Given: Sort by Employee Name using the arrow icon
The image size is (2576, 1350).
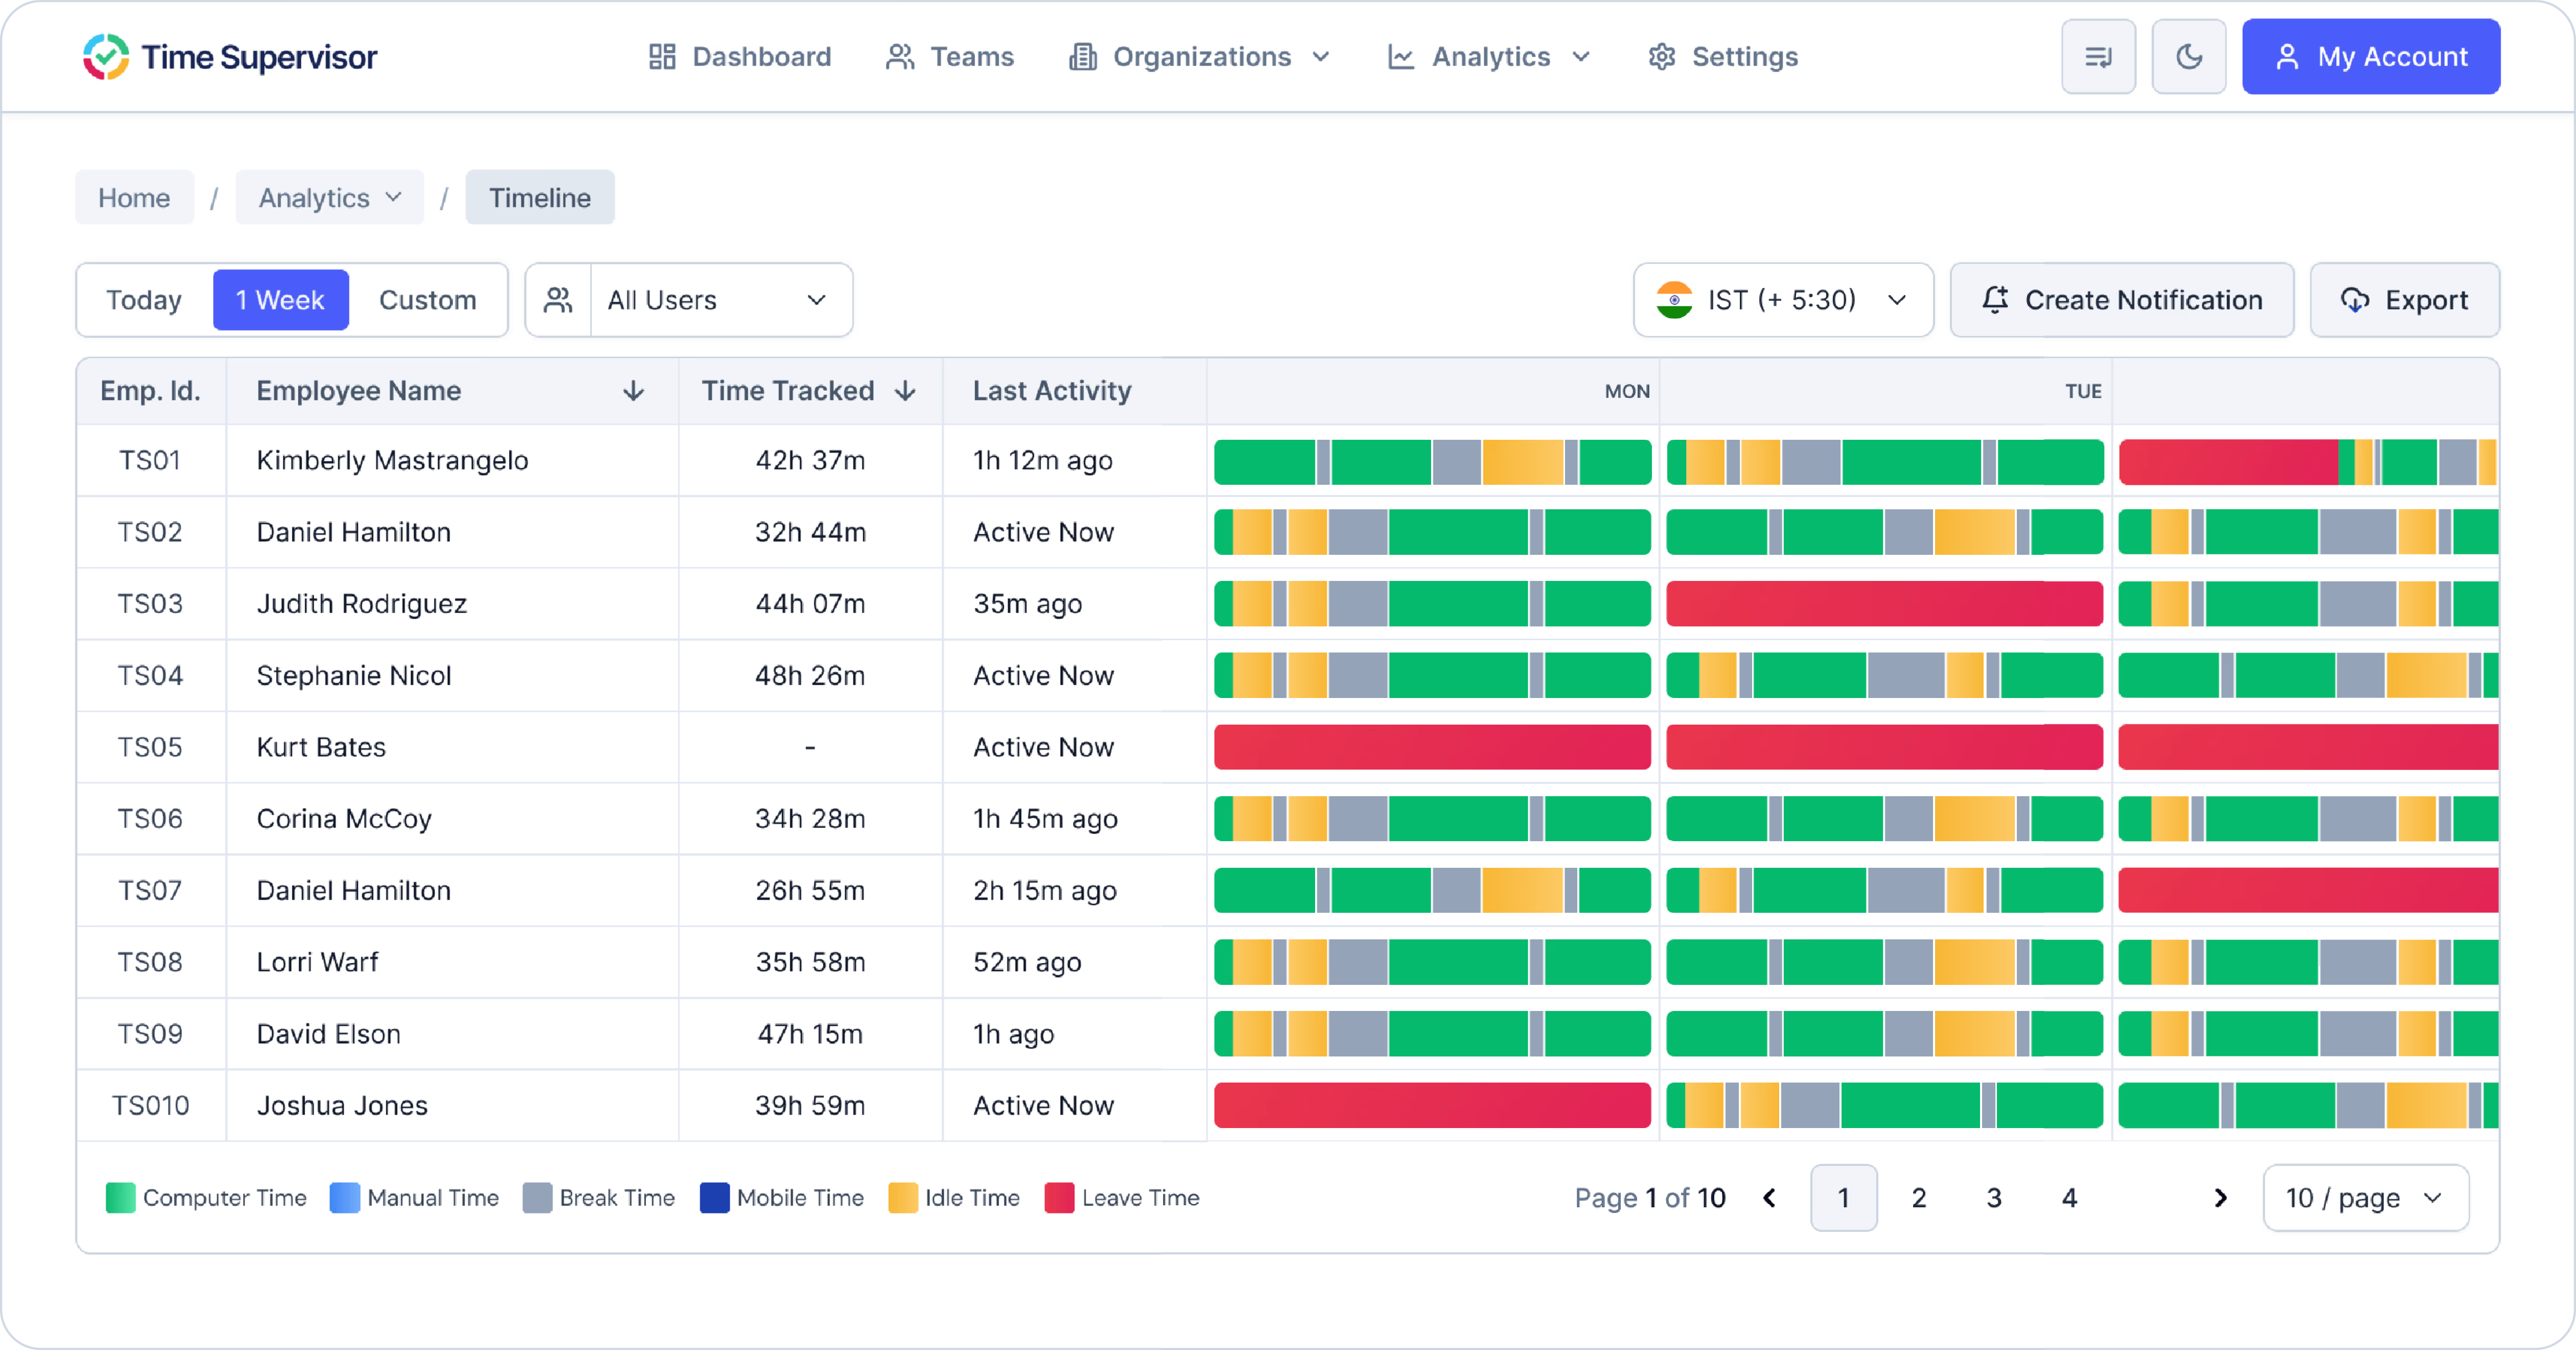Looking at the screenshot, I should (633, 391).
